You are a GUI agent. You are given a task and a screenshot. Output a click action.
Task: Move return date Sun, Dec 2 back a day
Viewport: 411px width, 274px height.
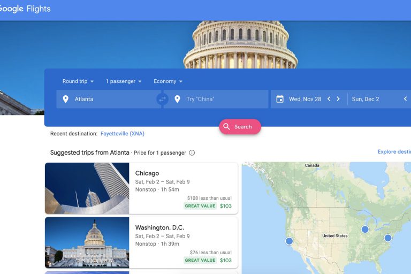[x=405, y=99]
